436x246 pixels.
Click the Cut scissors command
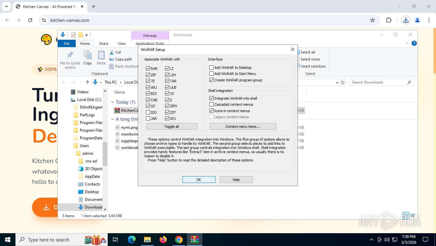[x=115, y=52]
